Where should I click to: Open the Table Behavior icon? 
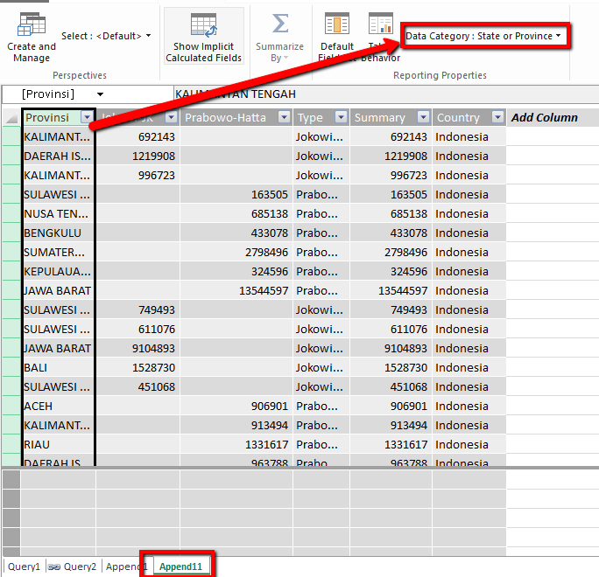click(381, 23)
